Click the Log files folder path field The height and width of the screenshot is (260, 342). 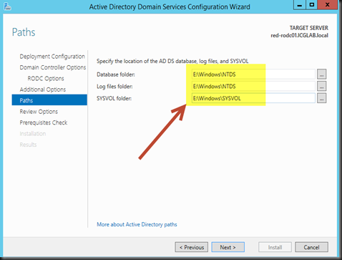pyautogui.click(x=253, y=86)
